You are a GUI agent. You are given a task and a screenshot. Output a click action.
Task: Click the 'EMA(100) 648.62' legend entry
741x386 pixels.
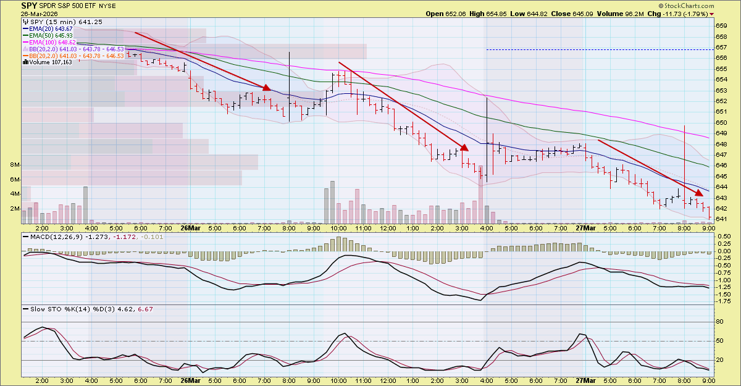pyautogui.click(x=52, y=43)
